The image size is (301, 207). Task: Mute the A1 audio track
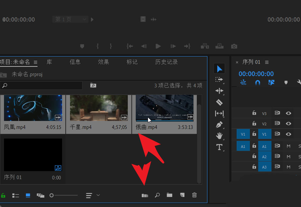pos(288,146)
